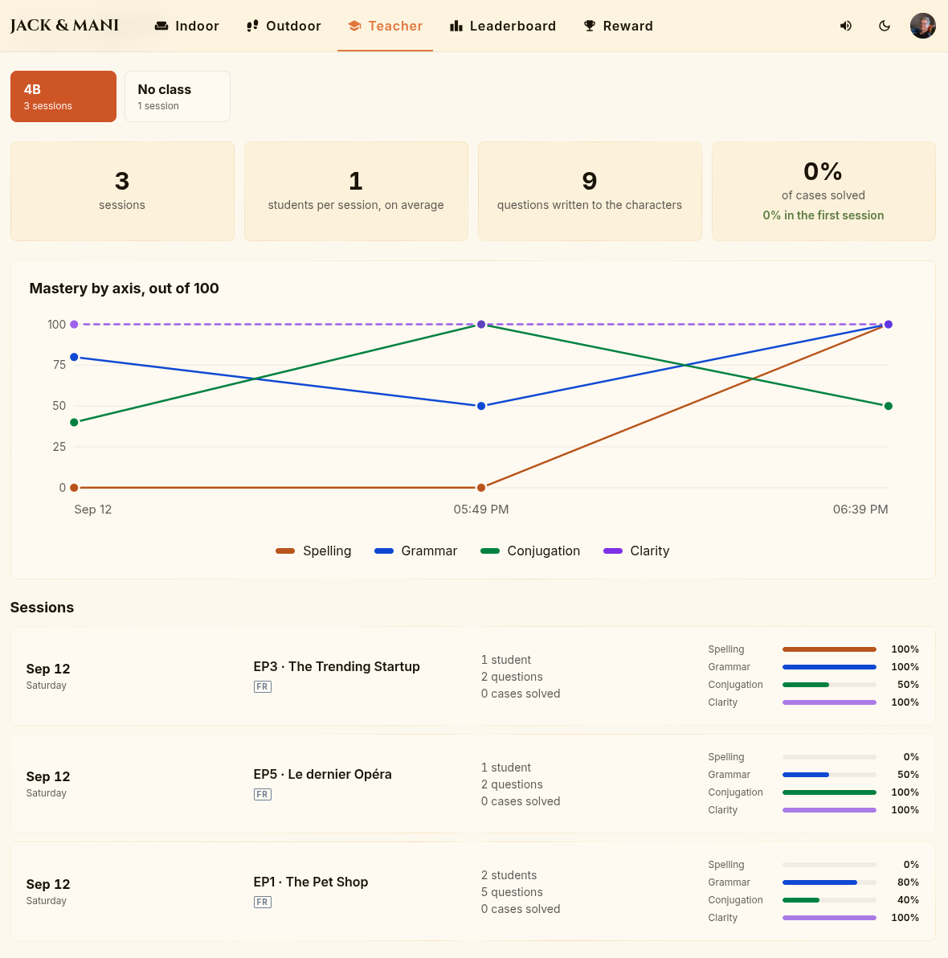Select the 4B class button

pos(63,96)
